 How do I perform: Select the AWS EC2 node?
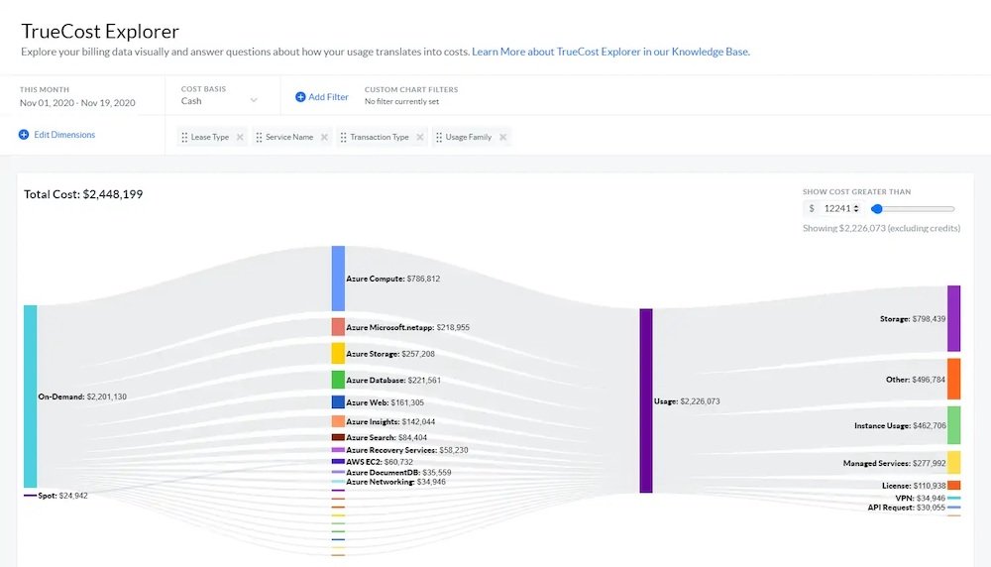point(338,462)
